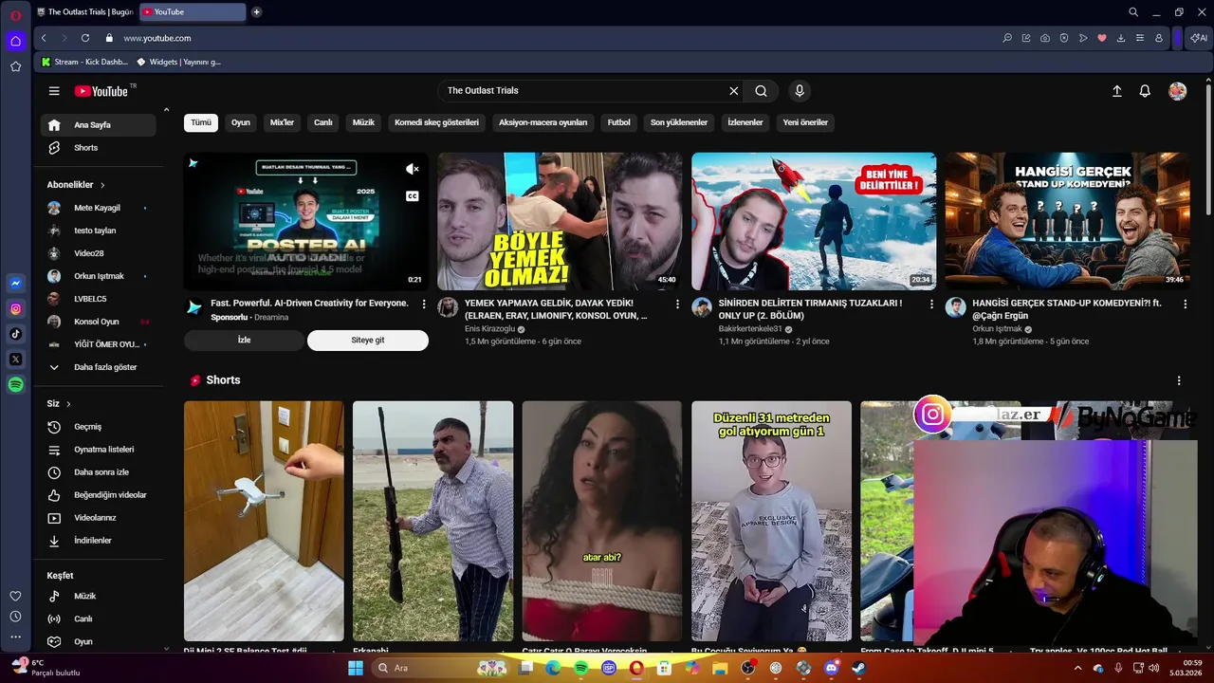
Task: Open Opera easy setup sliders icon
Action: [x=1140, y=38]
